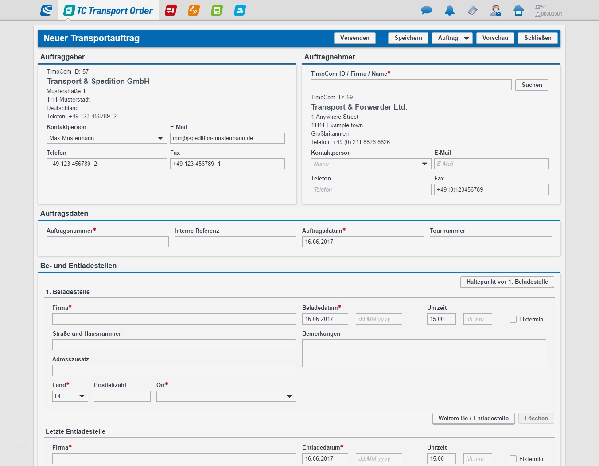599x466 pixels.
Task: Open the customer support headset icon
Action: [x=495, y=10]
